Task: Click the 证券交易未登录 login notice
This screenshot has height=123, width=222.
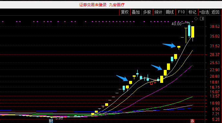Action: pyautogui.click(x=93, y=5)
